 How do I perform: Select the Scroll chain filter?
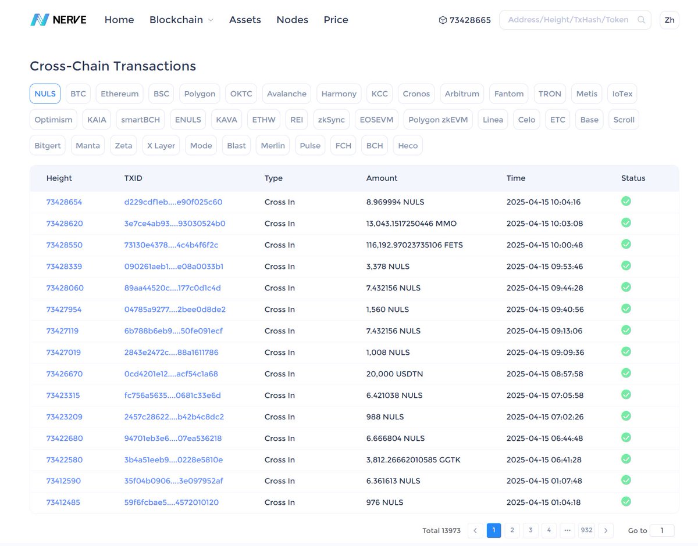click(x=624, y=120)
